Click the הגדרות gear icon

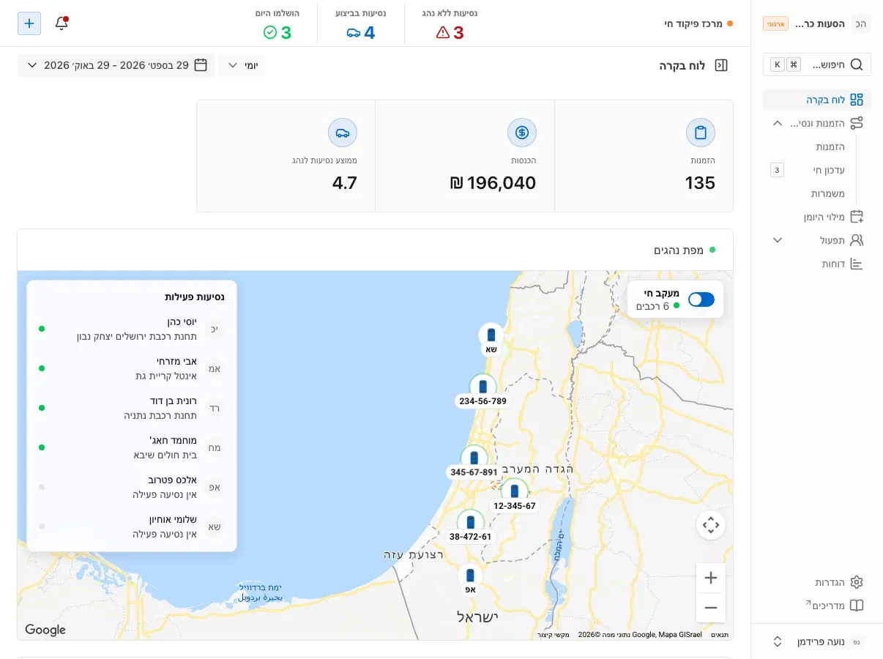pyautogui.click(x=856, y=582)
